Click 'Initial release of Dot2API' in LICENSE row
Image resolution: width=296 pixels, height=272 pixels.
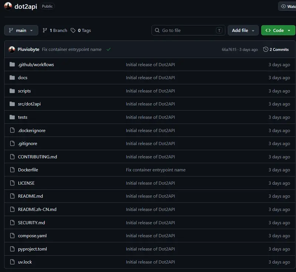(151, 183)
